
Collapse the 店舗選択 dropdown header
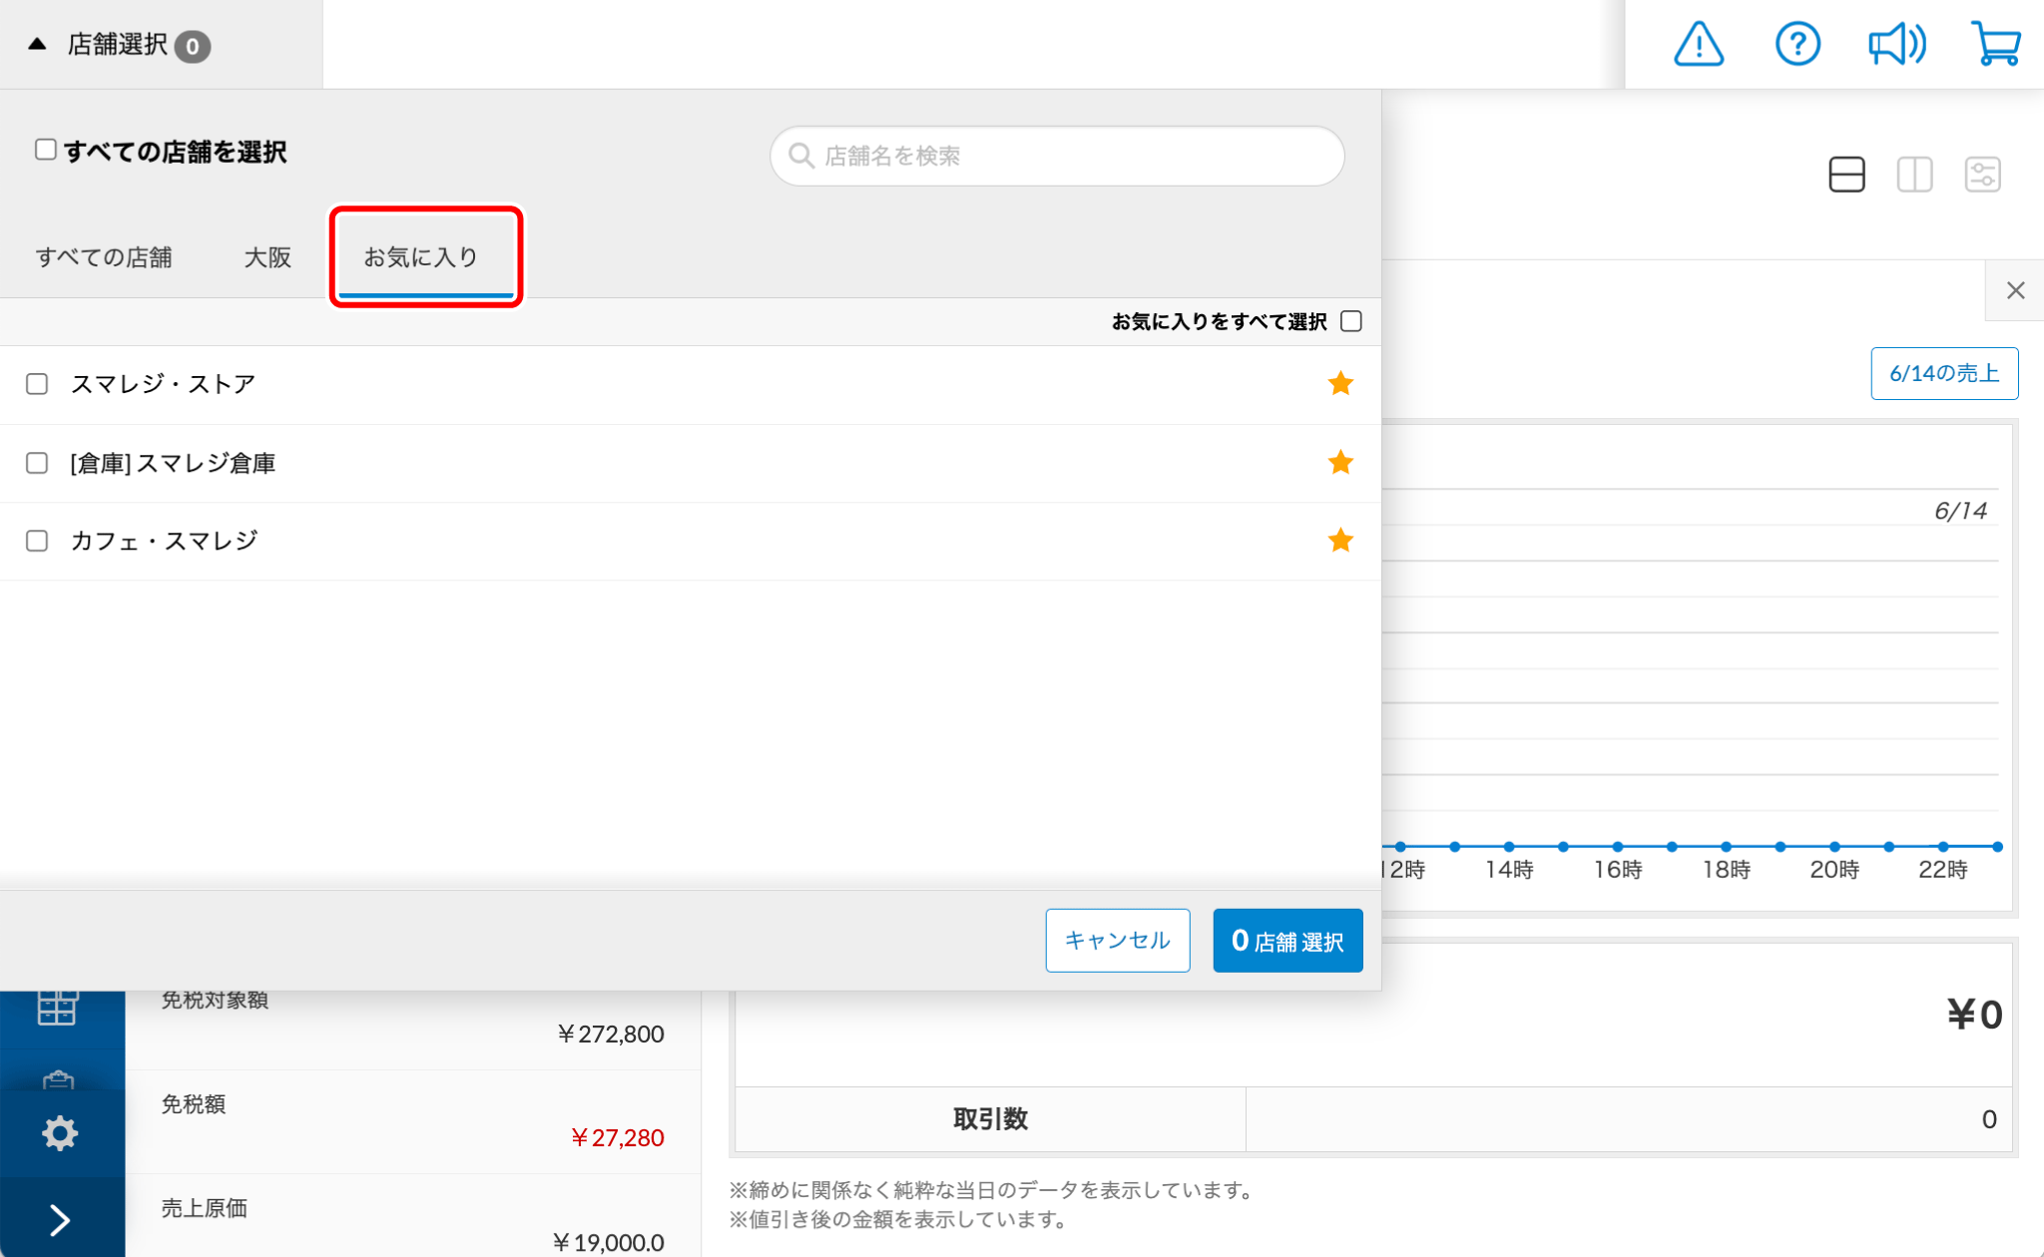(x=120, y=45)
